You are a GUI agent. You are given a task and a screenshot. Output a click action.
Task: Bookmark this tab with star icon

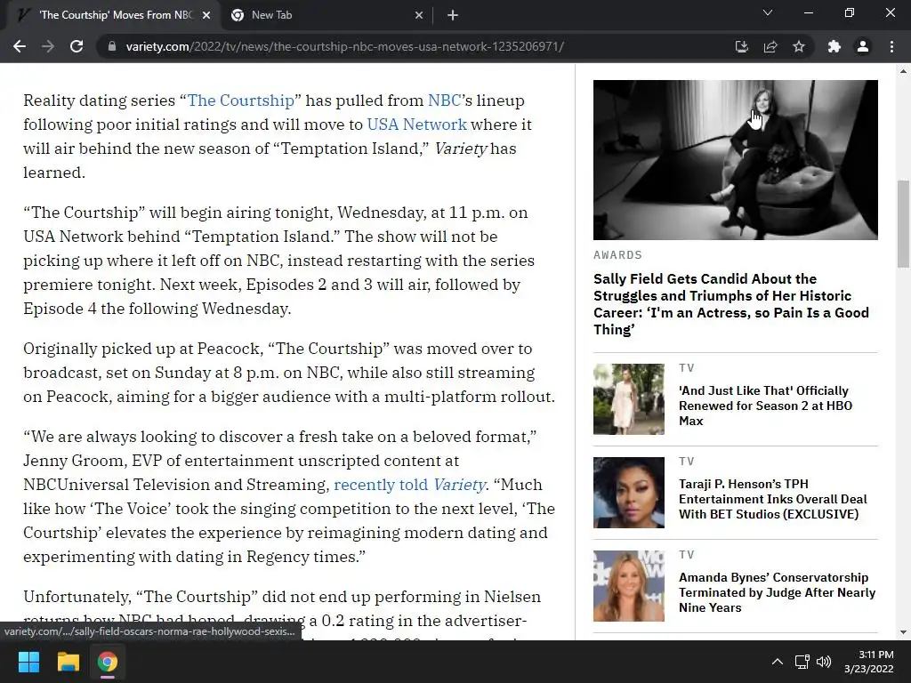(799, 46)
